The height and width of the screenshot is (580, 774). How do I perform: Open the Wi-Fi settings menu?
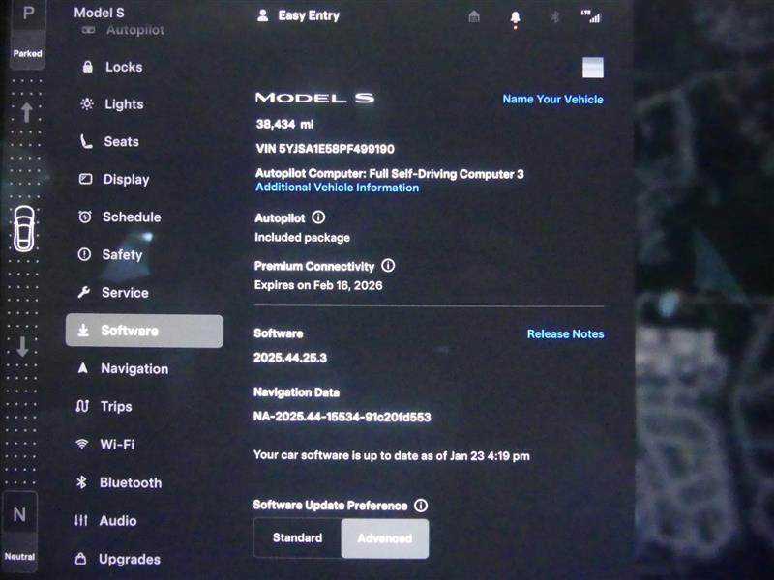pyautogui.click(x=116, y=445)
